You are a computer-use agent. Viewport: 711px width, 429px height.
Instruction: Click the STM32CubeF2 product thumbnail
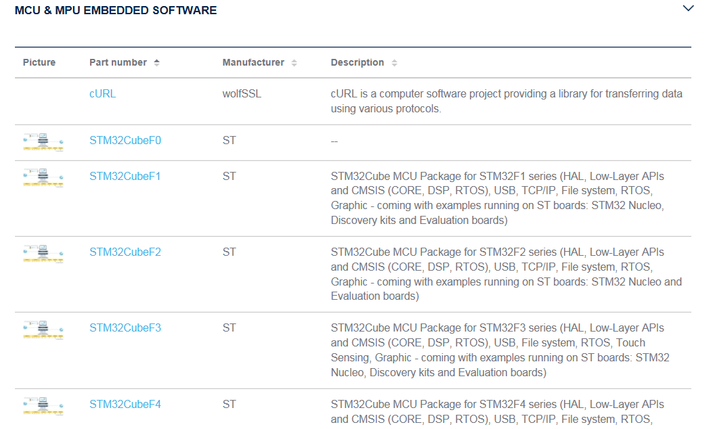[x=43, y=254]
